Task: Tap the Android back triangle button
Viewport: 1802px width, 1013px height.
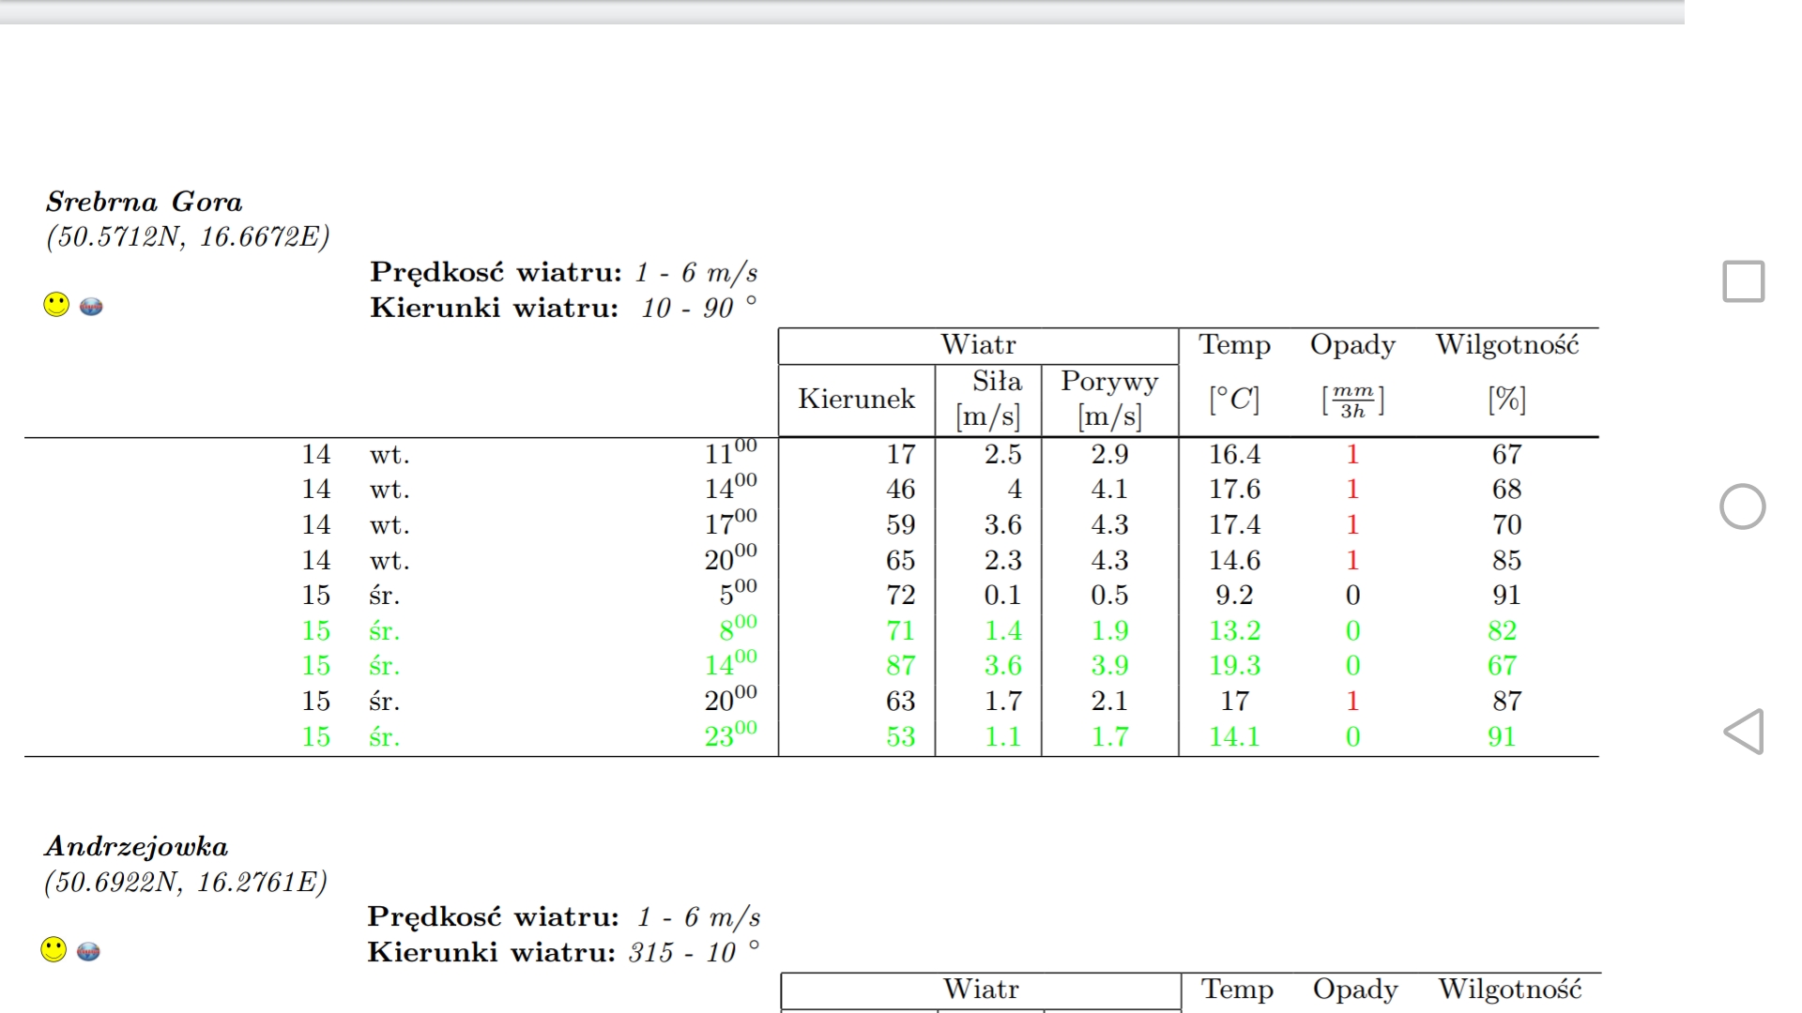Action: click(x=1744, y=732)
